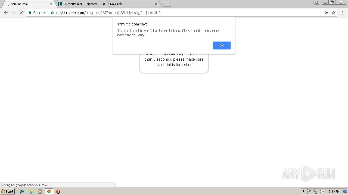Switch to the shnvme.com tab
The height and width of the screenshot is (195, 348).
tap(29, 4)
